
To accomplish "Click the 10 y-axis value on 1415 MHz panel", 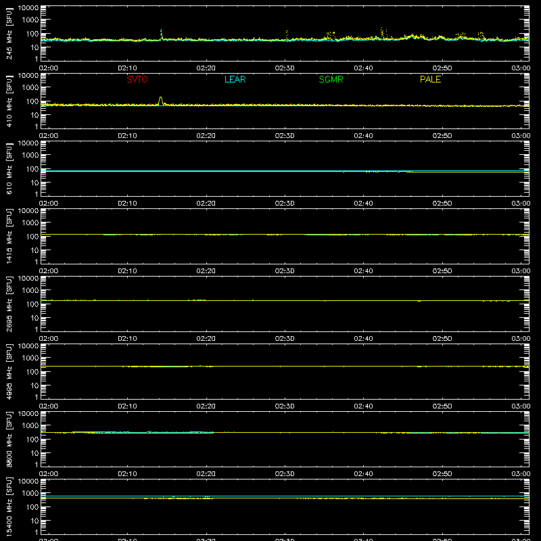I will coord(34,250).
